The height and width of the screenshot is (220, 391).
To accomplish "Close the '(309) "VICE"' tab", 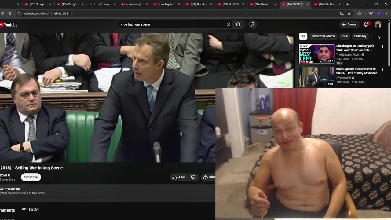I will pos(308,4).
